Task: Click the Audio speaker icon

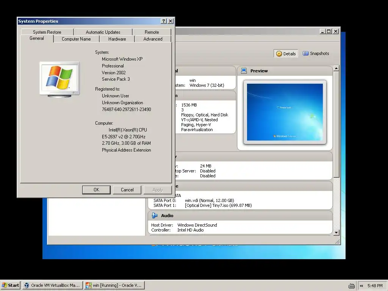Action: pos(155,216)
